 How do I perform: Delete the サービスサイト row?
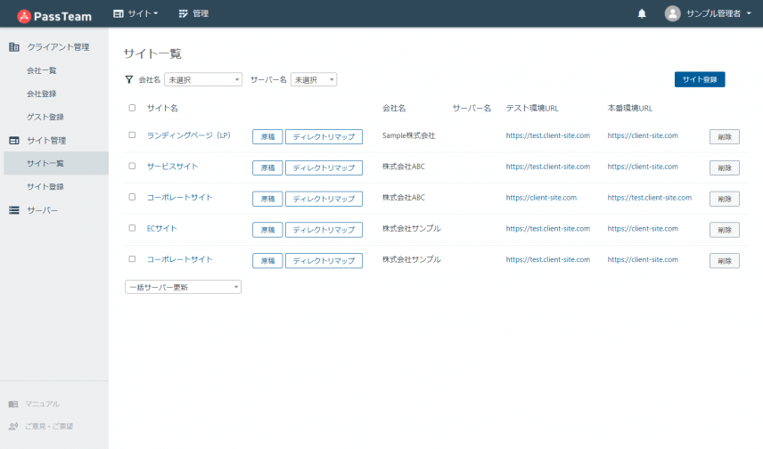tap(724, 167)
